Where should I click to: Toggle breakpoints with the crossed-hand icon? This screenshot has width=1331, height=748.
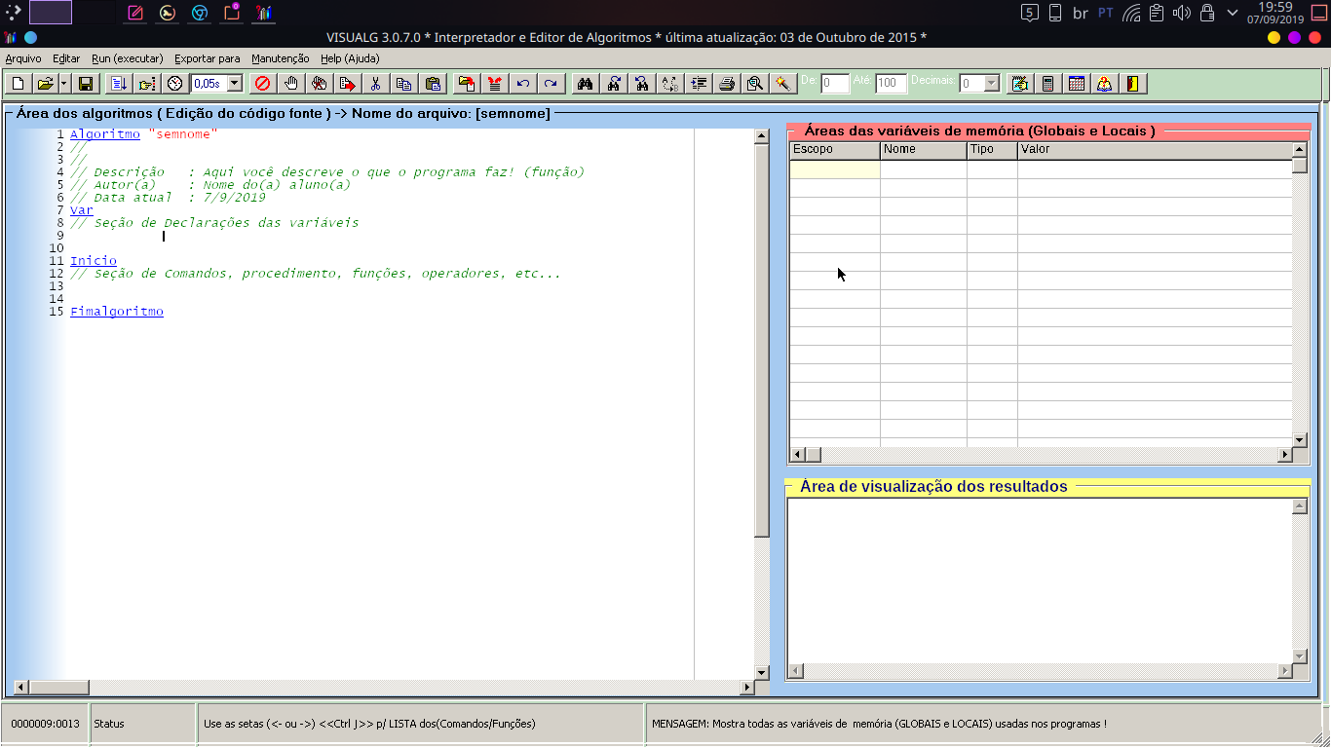[x=319, y=84]
